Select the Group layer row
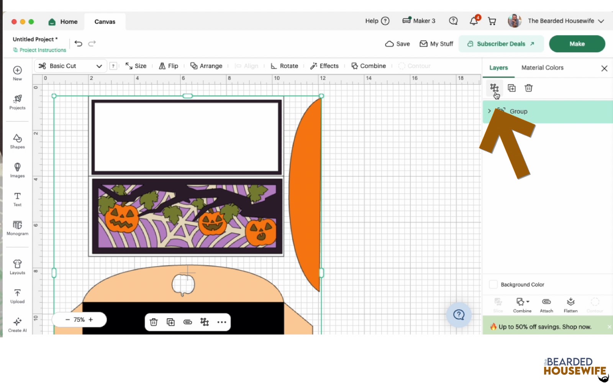613x389 pixels. click(548, 111)
